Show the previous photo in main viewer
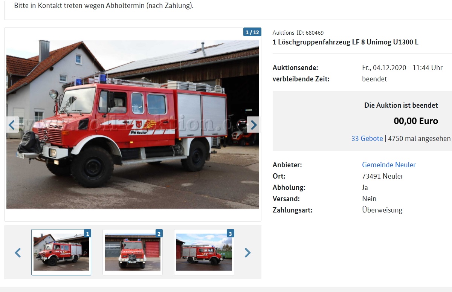The width and height of the screenshot is (452, 292). [12, 125]
